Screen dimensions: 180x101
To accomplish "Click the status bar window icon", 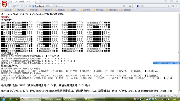I will tap(172, 96).
